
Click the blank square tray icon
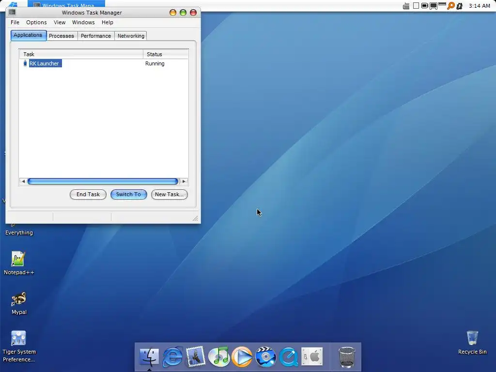pyautogui.click(x=416, y=6)
